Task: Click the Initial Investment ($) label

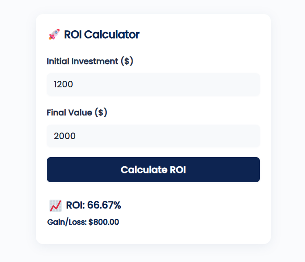Action: click(x=90, y=61)
